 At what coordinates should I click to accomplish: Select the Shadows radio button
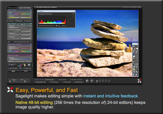[8, 21]
